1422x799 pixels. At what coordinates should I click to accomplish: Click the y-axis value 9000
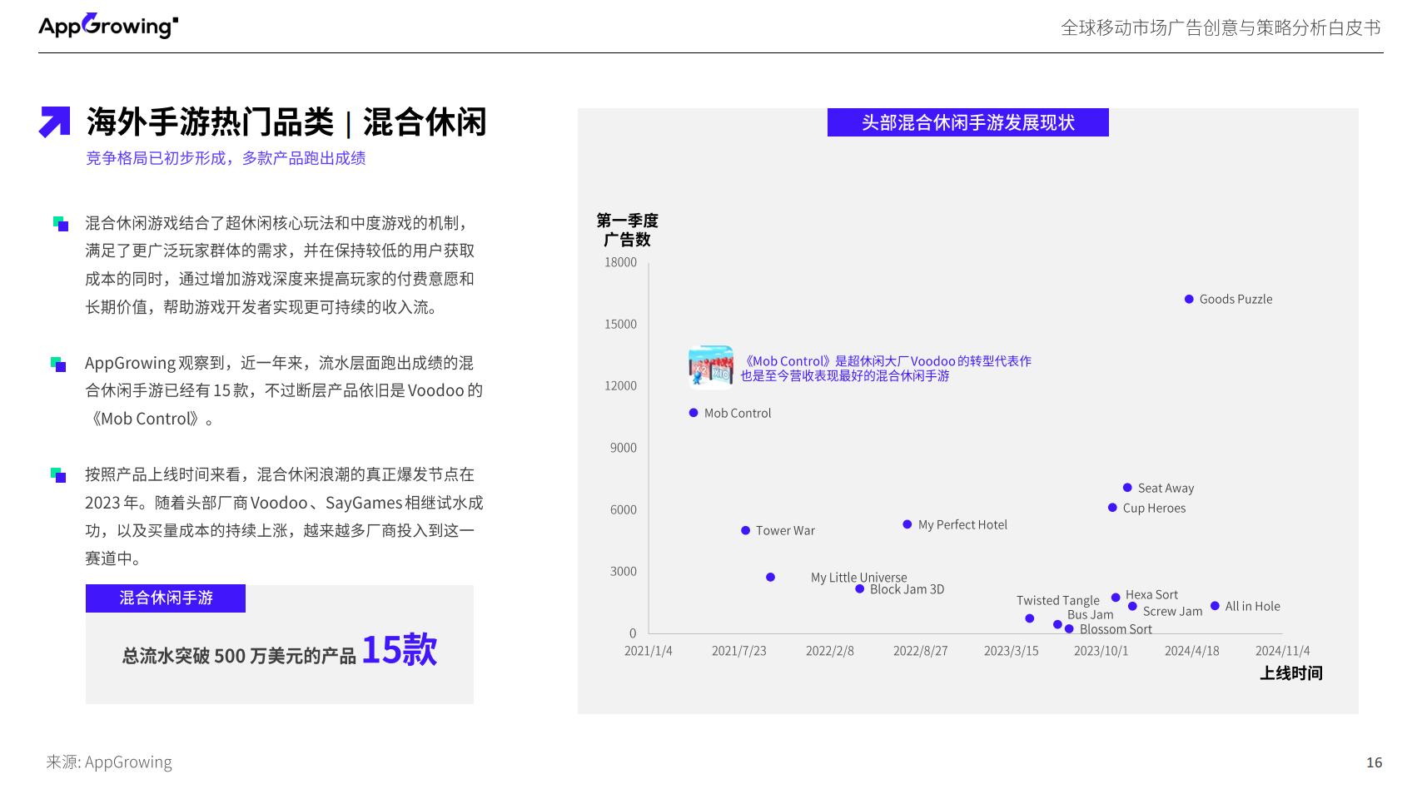623,448
